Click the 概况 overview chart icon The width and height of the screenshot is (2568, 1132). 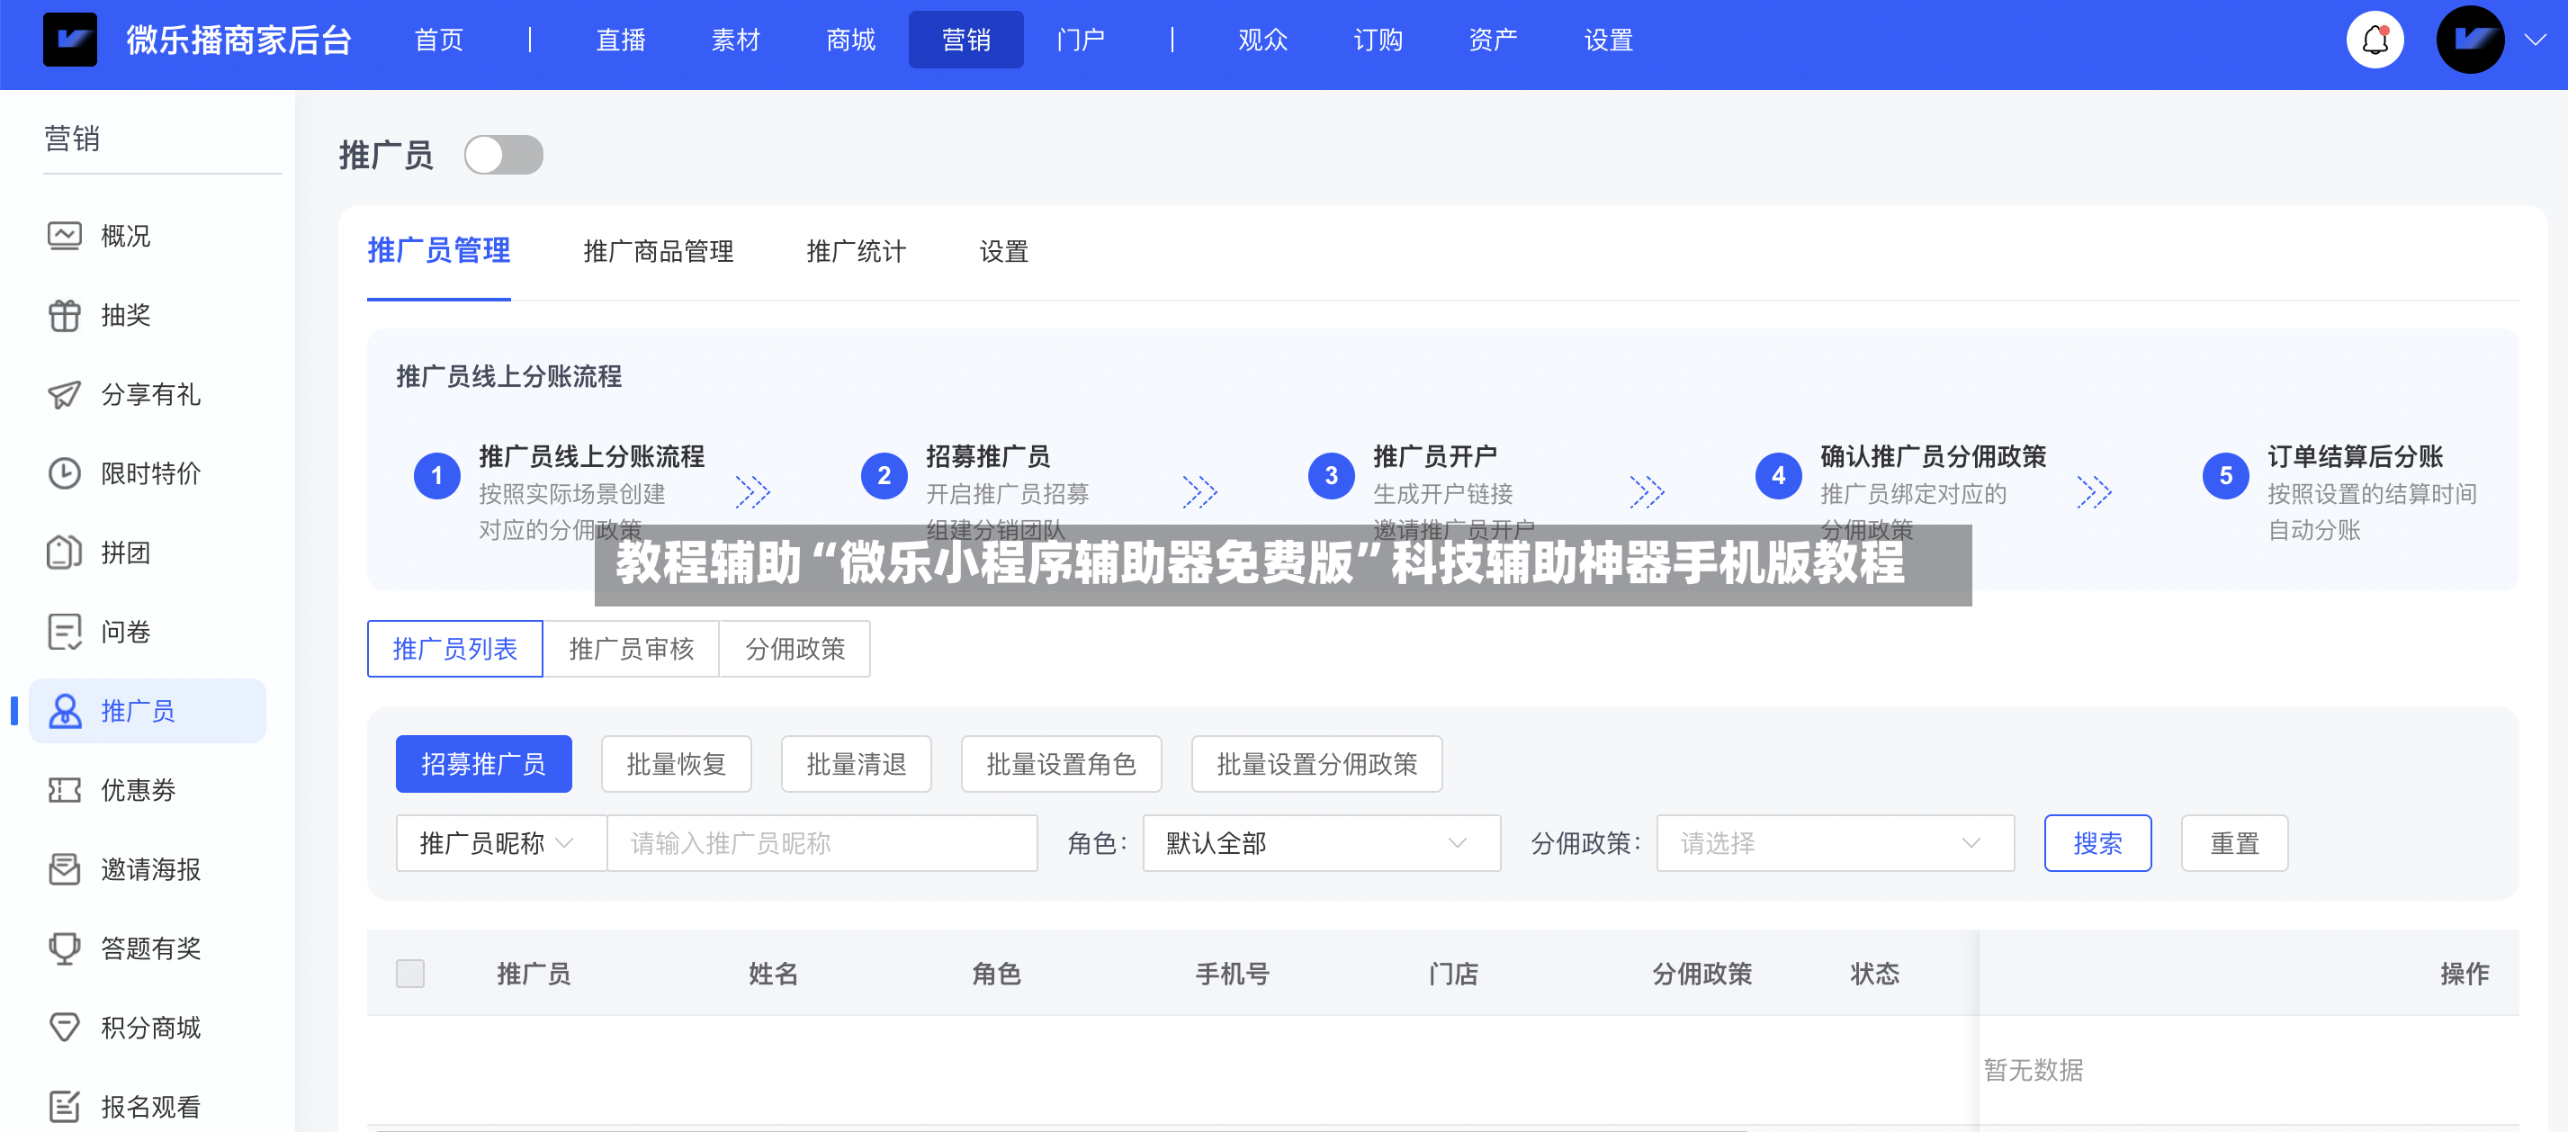(65, 237)
